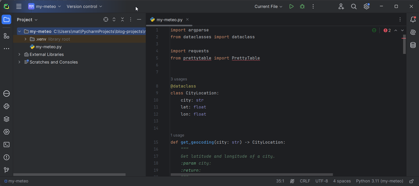Click Search Everywhere magnifier icon
Viewport: 419px width, 186px height.
point(354,7)
